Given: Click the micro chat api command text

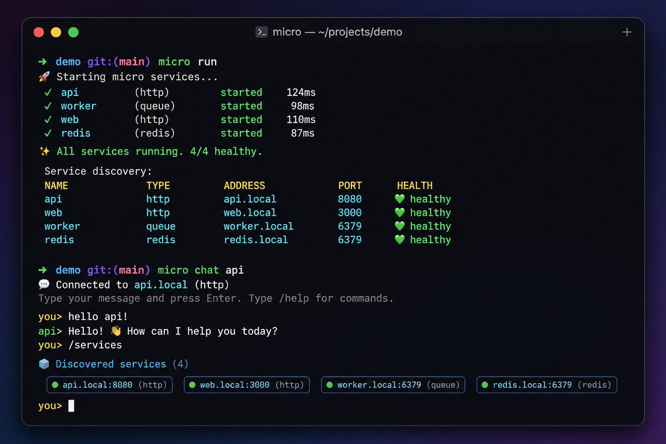Looking at the screenshot, I should point(201,270).
